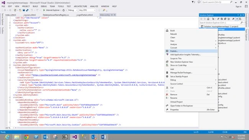Click the Redo arrow in the toolbar
This screenshot has height=140, width=249.
click(x=37, y=10)
